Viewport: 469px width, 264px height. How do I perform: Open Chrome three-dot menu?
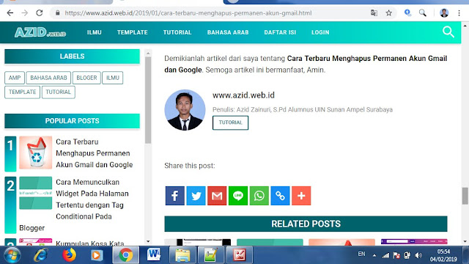pyautogui.click(x=459, y=13)
